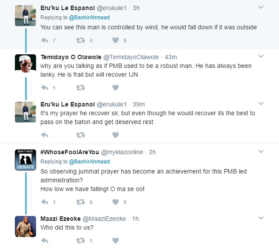The image size is (279, 248).
Task: Like Maazi Ezeoke's tweet
Action: (x=115, y=241)
